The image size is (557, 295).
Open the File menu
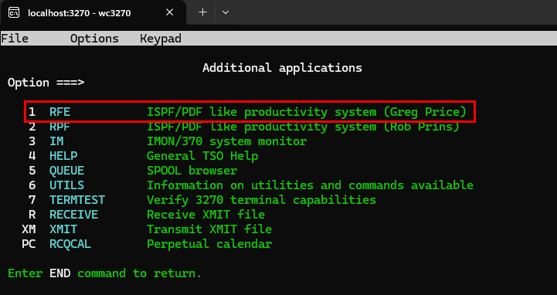tap(15, 39)
